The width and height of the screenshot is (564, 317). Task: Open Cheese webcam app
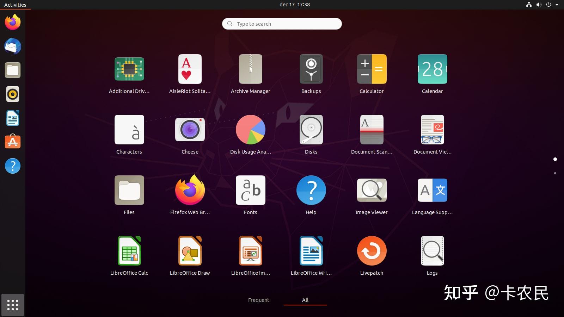[190, 130]
